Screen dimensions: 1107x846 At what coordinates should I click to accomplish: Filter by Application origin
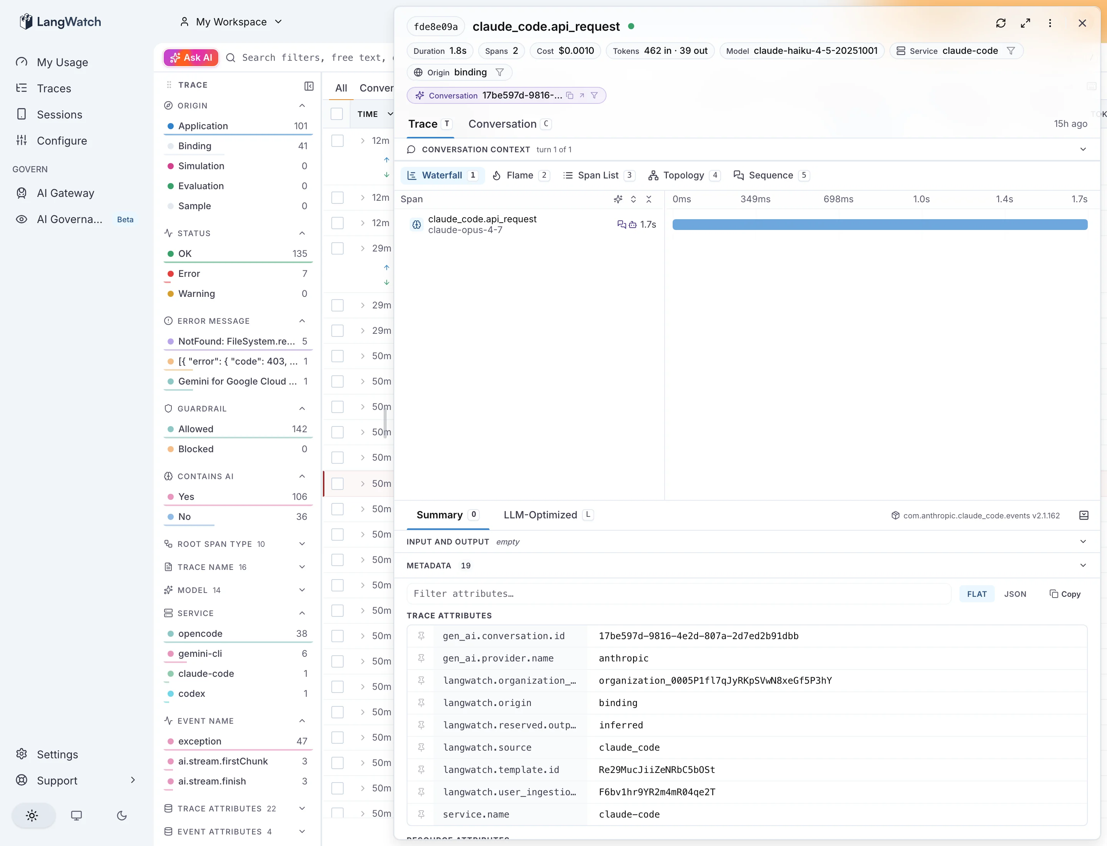pyautogui.click(x=238, y=127)
